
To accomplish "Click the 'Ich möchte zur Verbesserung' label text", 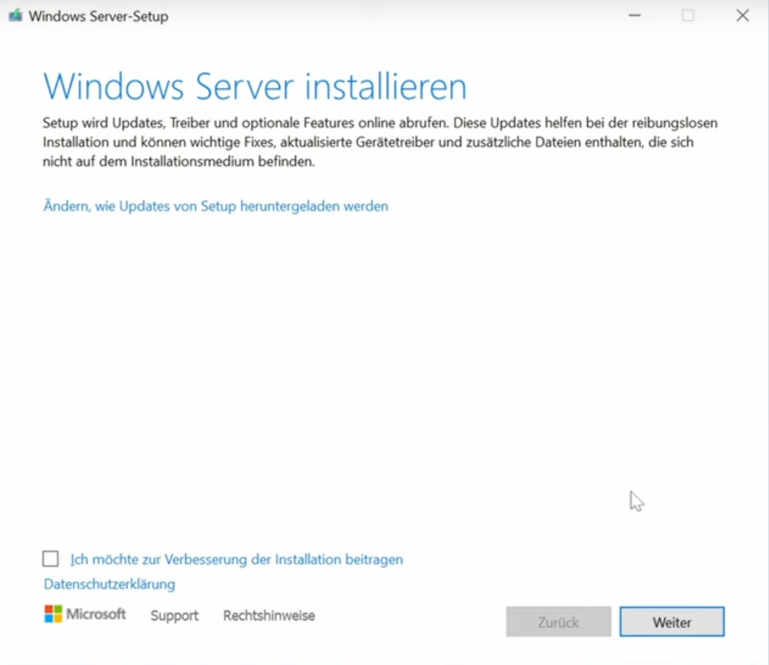I will [236, 559].
